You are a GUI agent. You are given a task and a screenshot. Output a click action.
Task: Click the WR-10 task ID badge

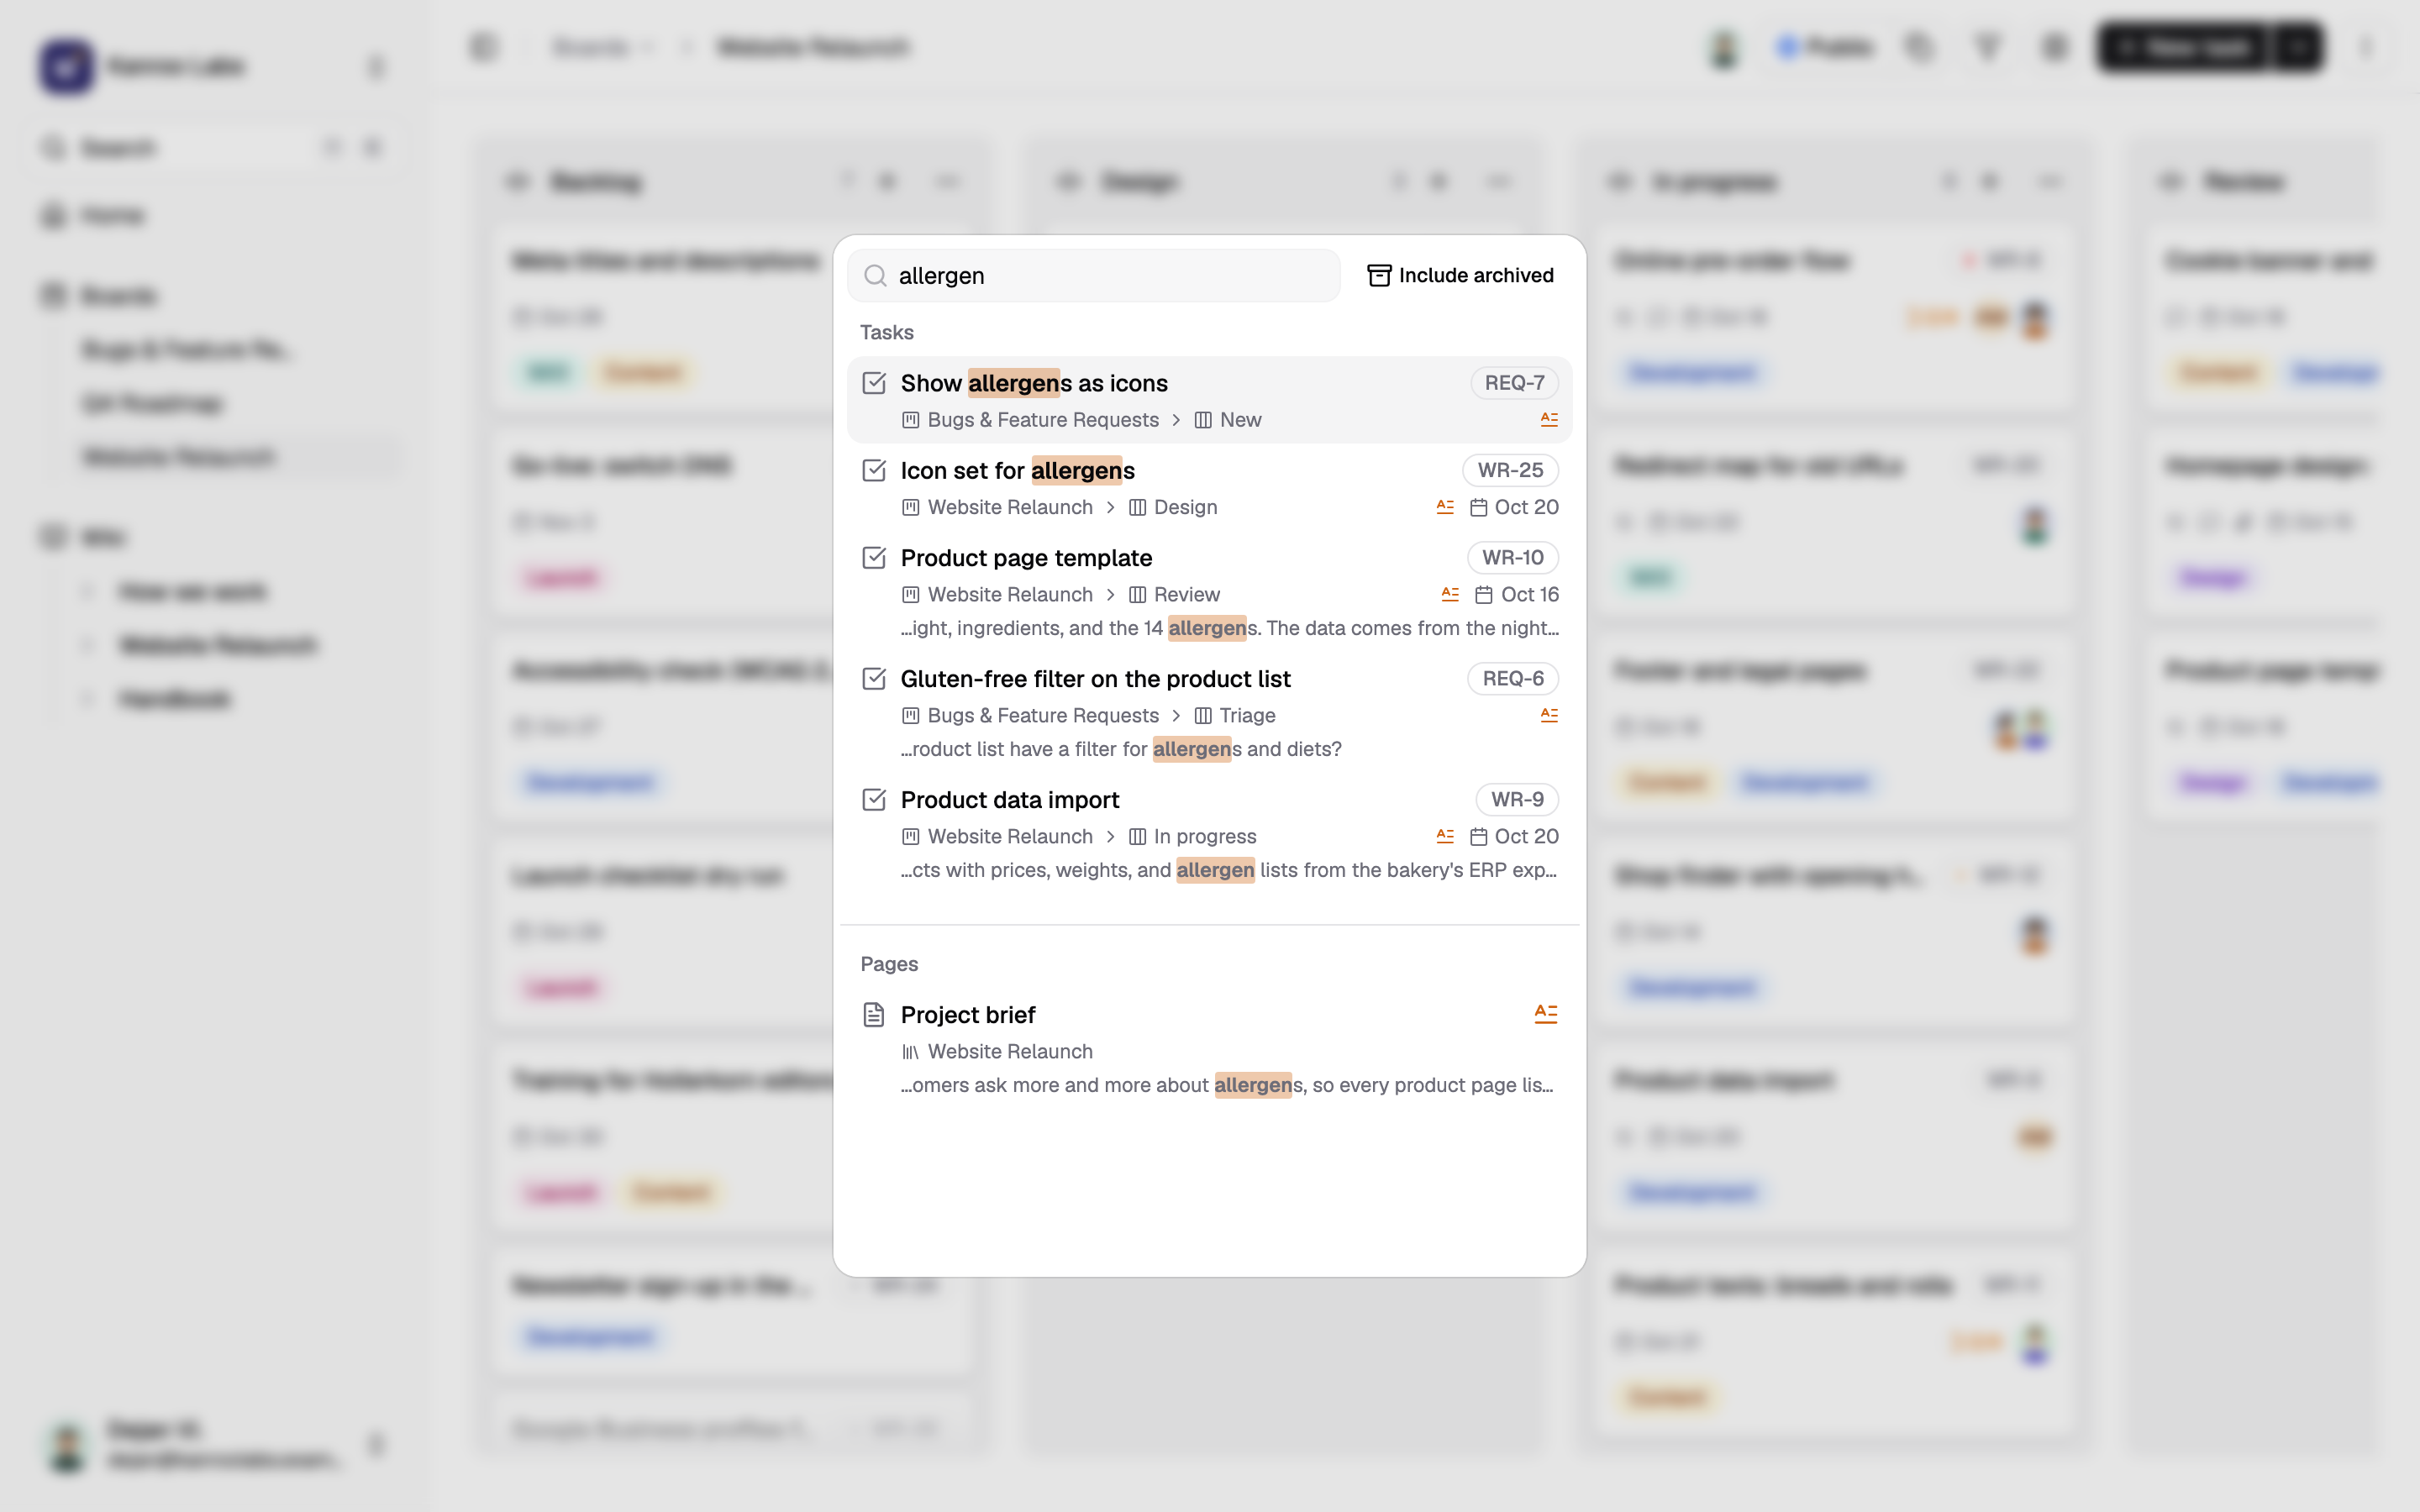1513,557
